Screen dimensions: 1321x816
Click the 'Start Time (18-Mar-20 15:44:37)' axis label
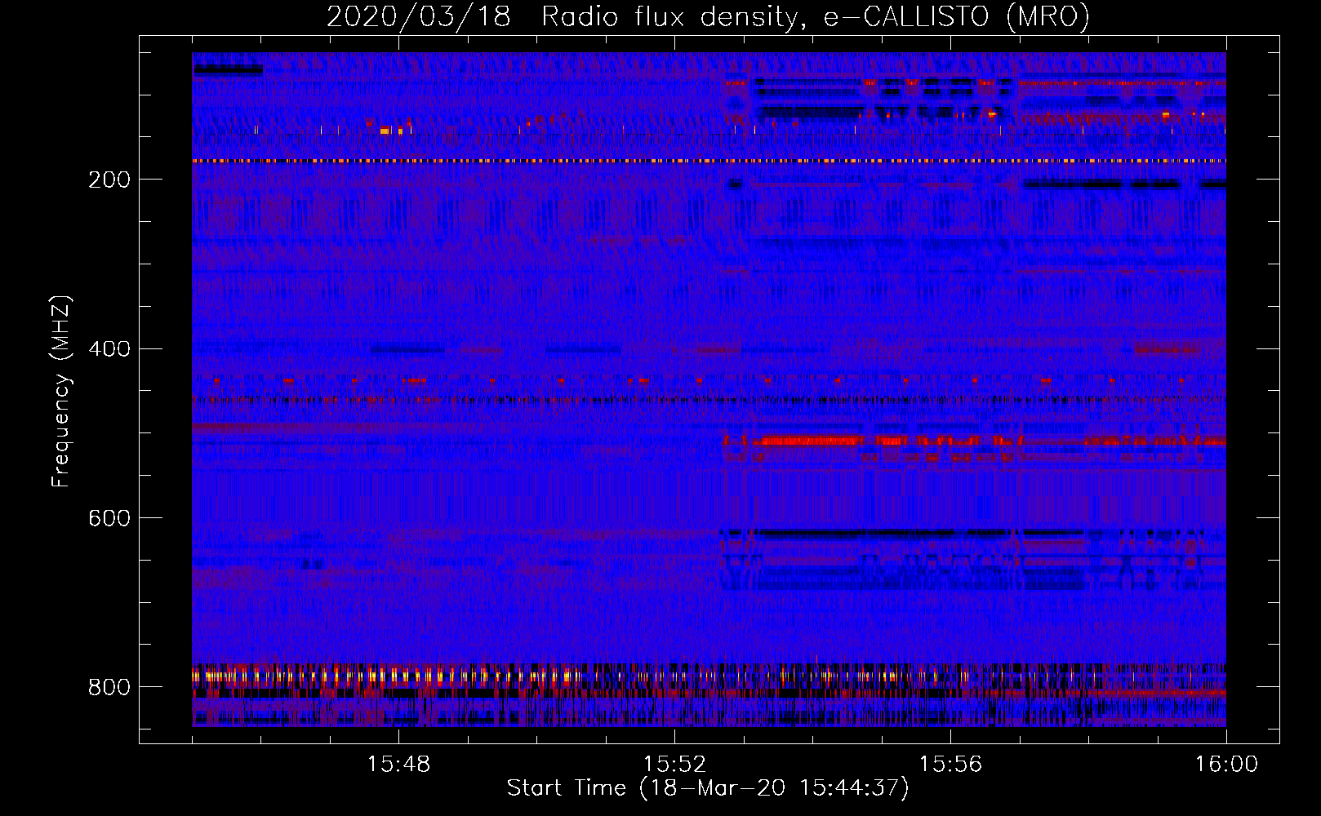708,788
